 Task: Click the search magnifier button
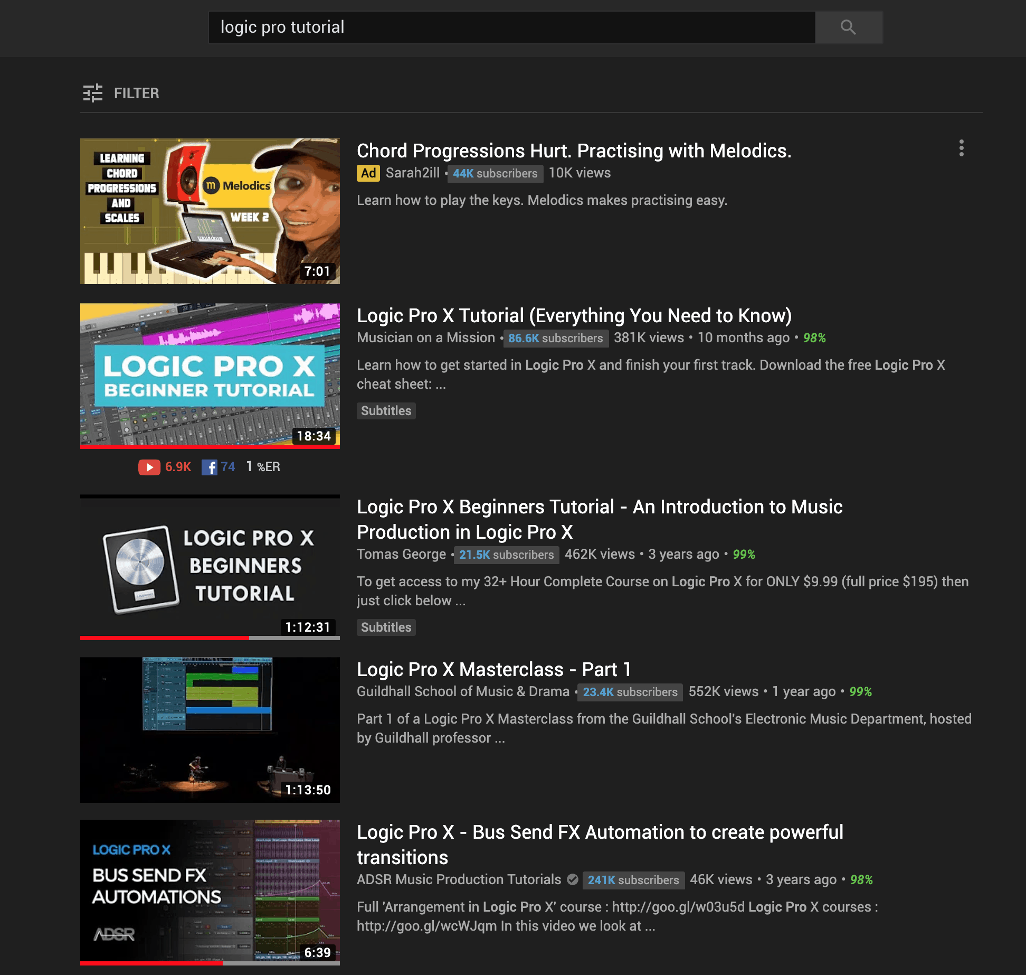[849, 27]
